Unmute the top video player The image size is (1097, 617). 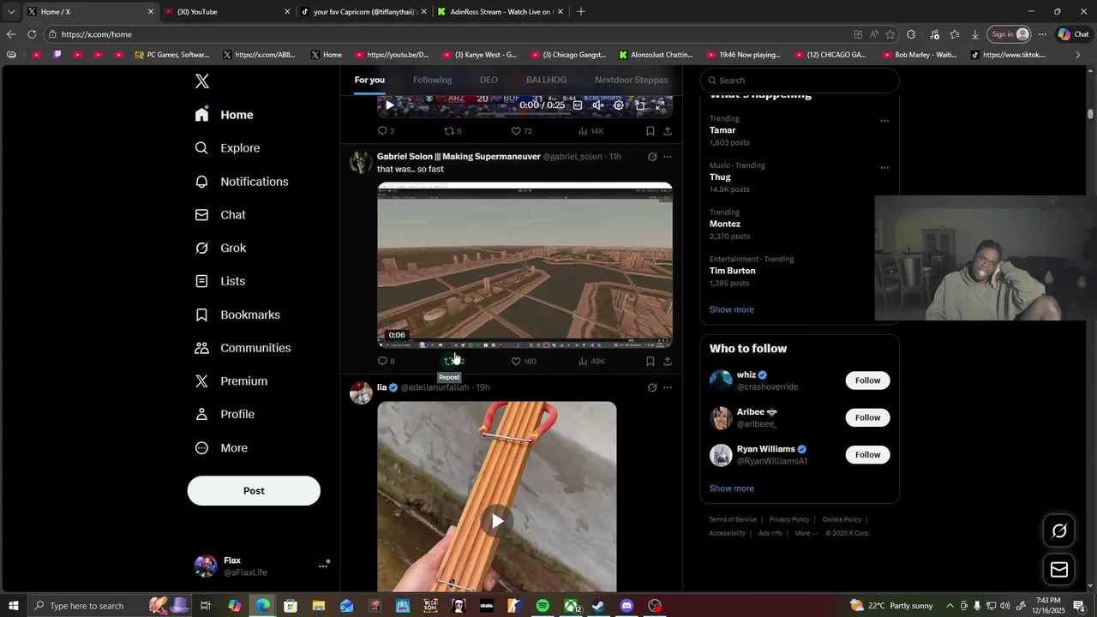598,105
